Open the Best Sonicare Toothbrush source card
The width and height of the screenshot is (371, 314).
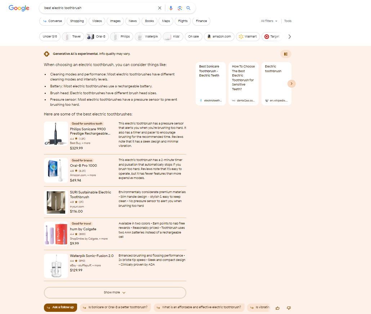pos(211,84)
